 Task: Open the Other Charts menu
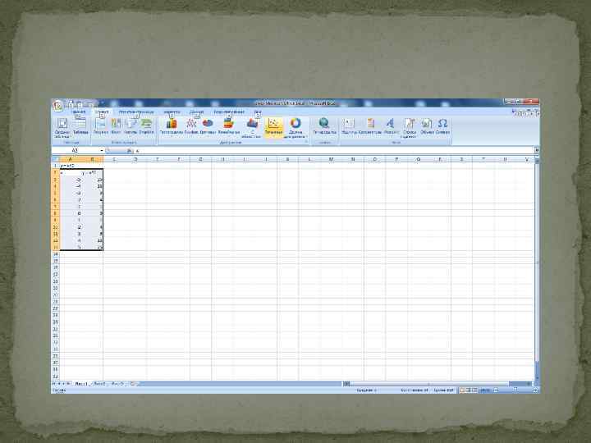(295, 127)
